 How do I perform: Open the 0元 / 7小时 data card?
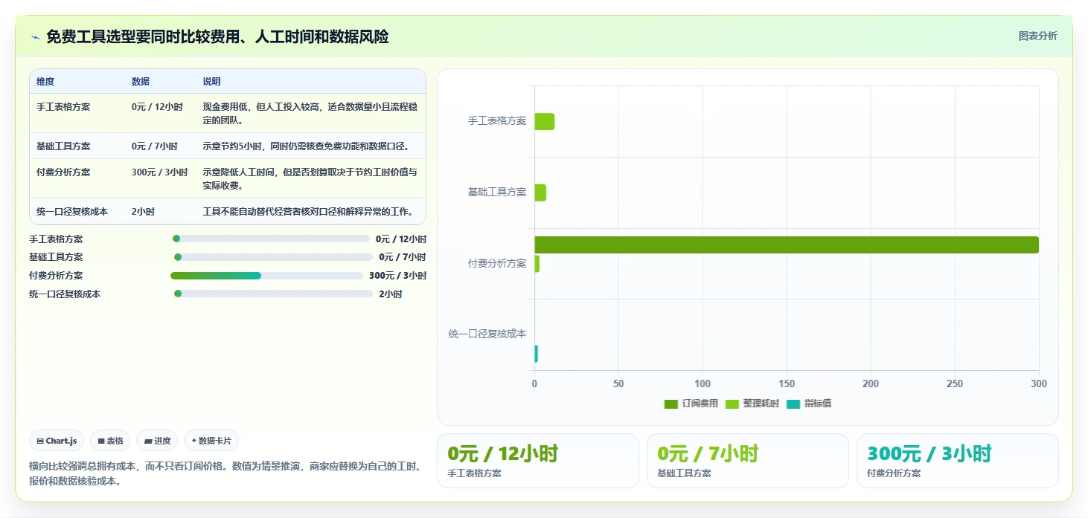pyautogui.click(x=748, y=461)
